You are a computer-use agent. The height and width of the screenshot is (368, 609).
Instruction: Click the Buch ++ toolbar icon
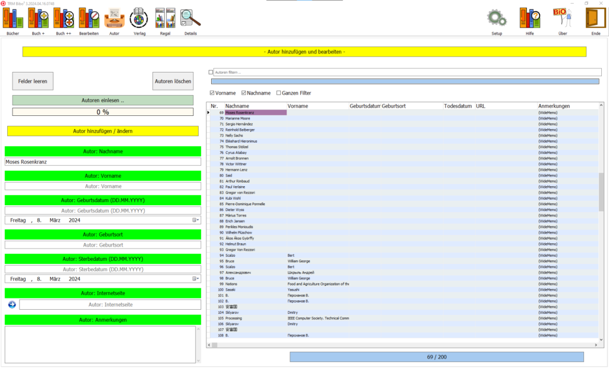64,18
